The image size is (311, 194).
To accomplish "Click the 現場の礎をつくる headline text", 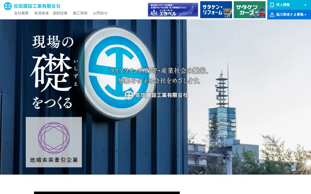I will 53,72.
